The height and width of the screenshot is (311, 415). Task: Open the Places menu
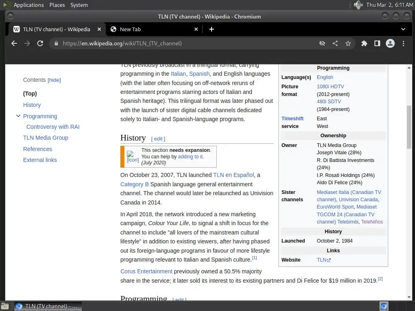[x=57, y=5]
